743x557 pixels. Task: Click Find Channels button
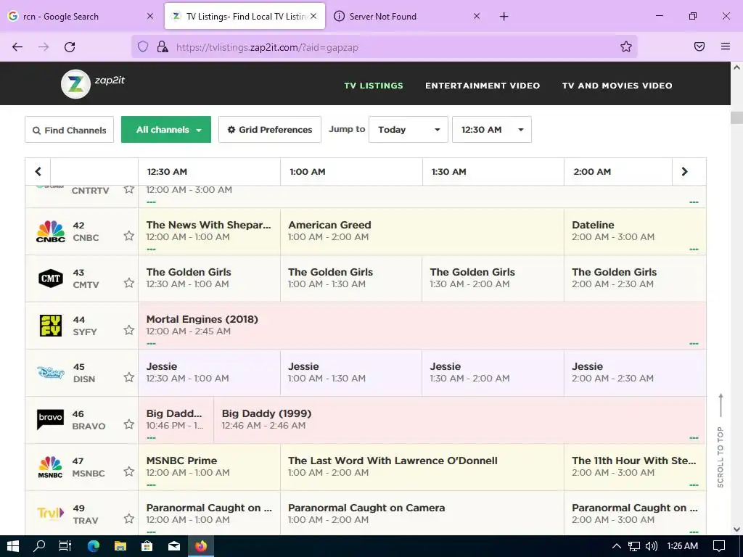pyautogui.click(x=69, y=130)
